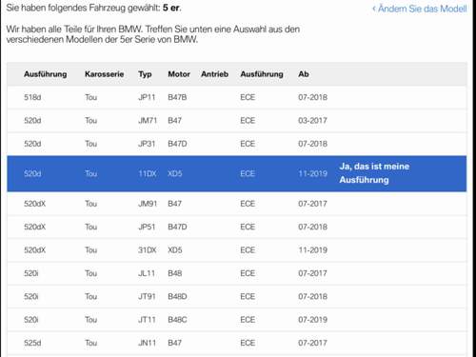
Task: Click date 07-2017 in the JM91 row
Action: click(x=312, y=204)
